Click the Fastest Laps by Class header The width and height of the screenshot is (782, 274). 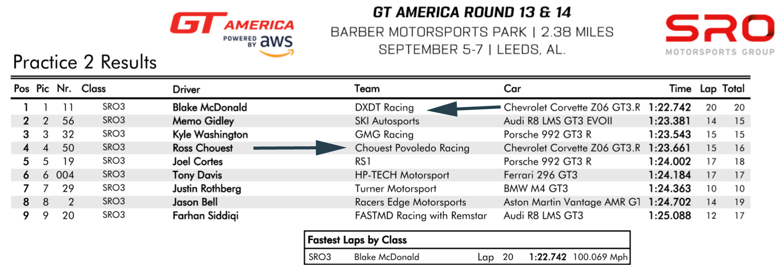(357, 240)
